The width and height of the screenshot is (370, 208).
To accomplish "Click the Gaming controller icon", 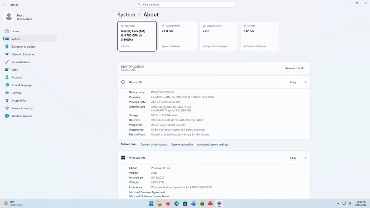I will coord(7,93).
